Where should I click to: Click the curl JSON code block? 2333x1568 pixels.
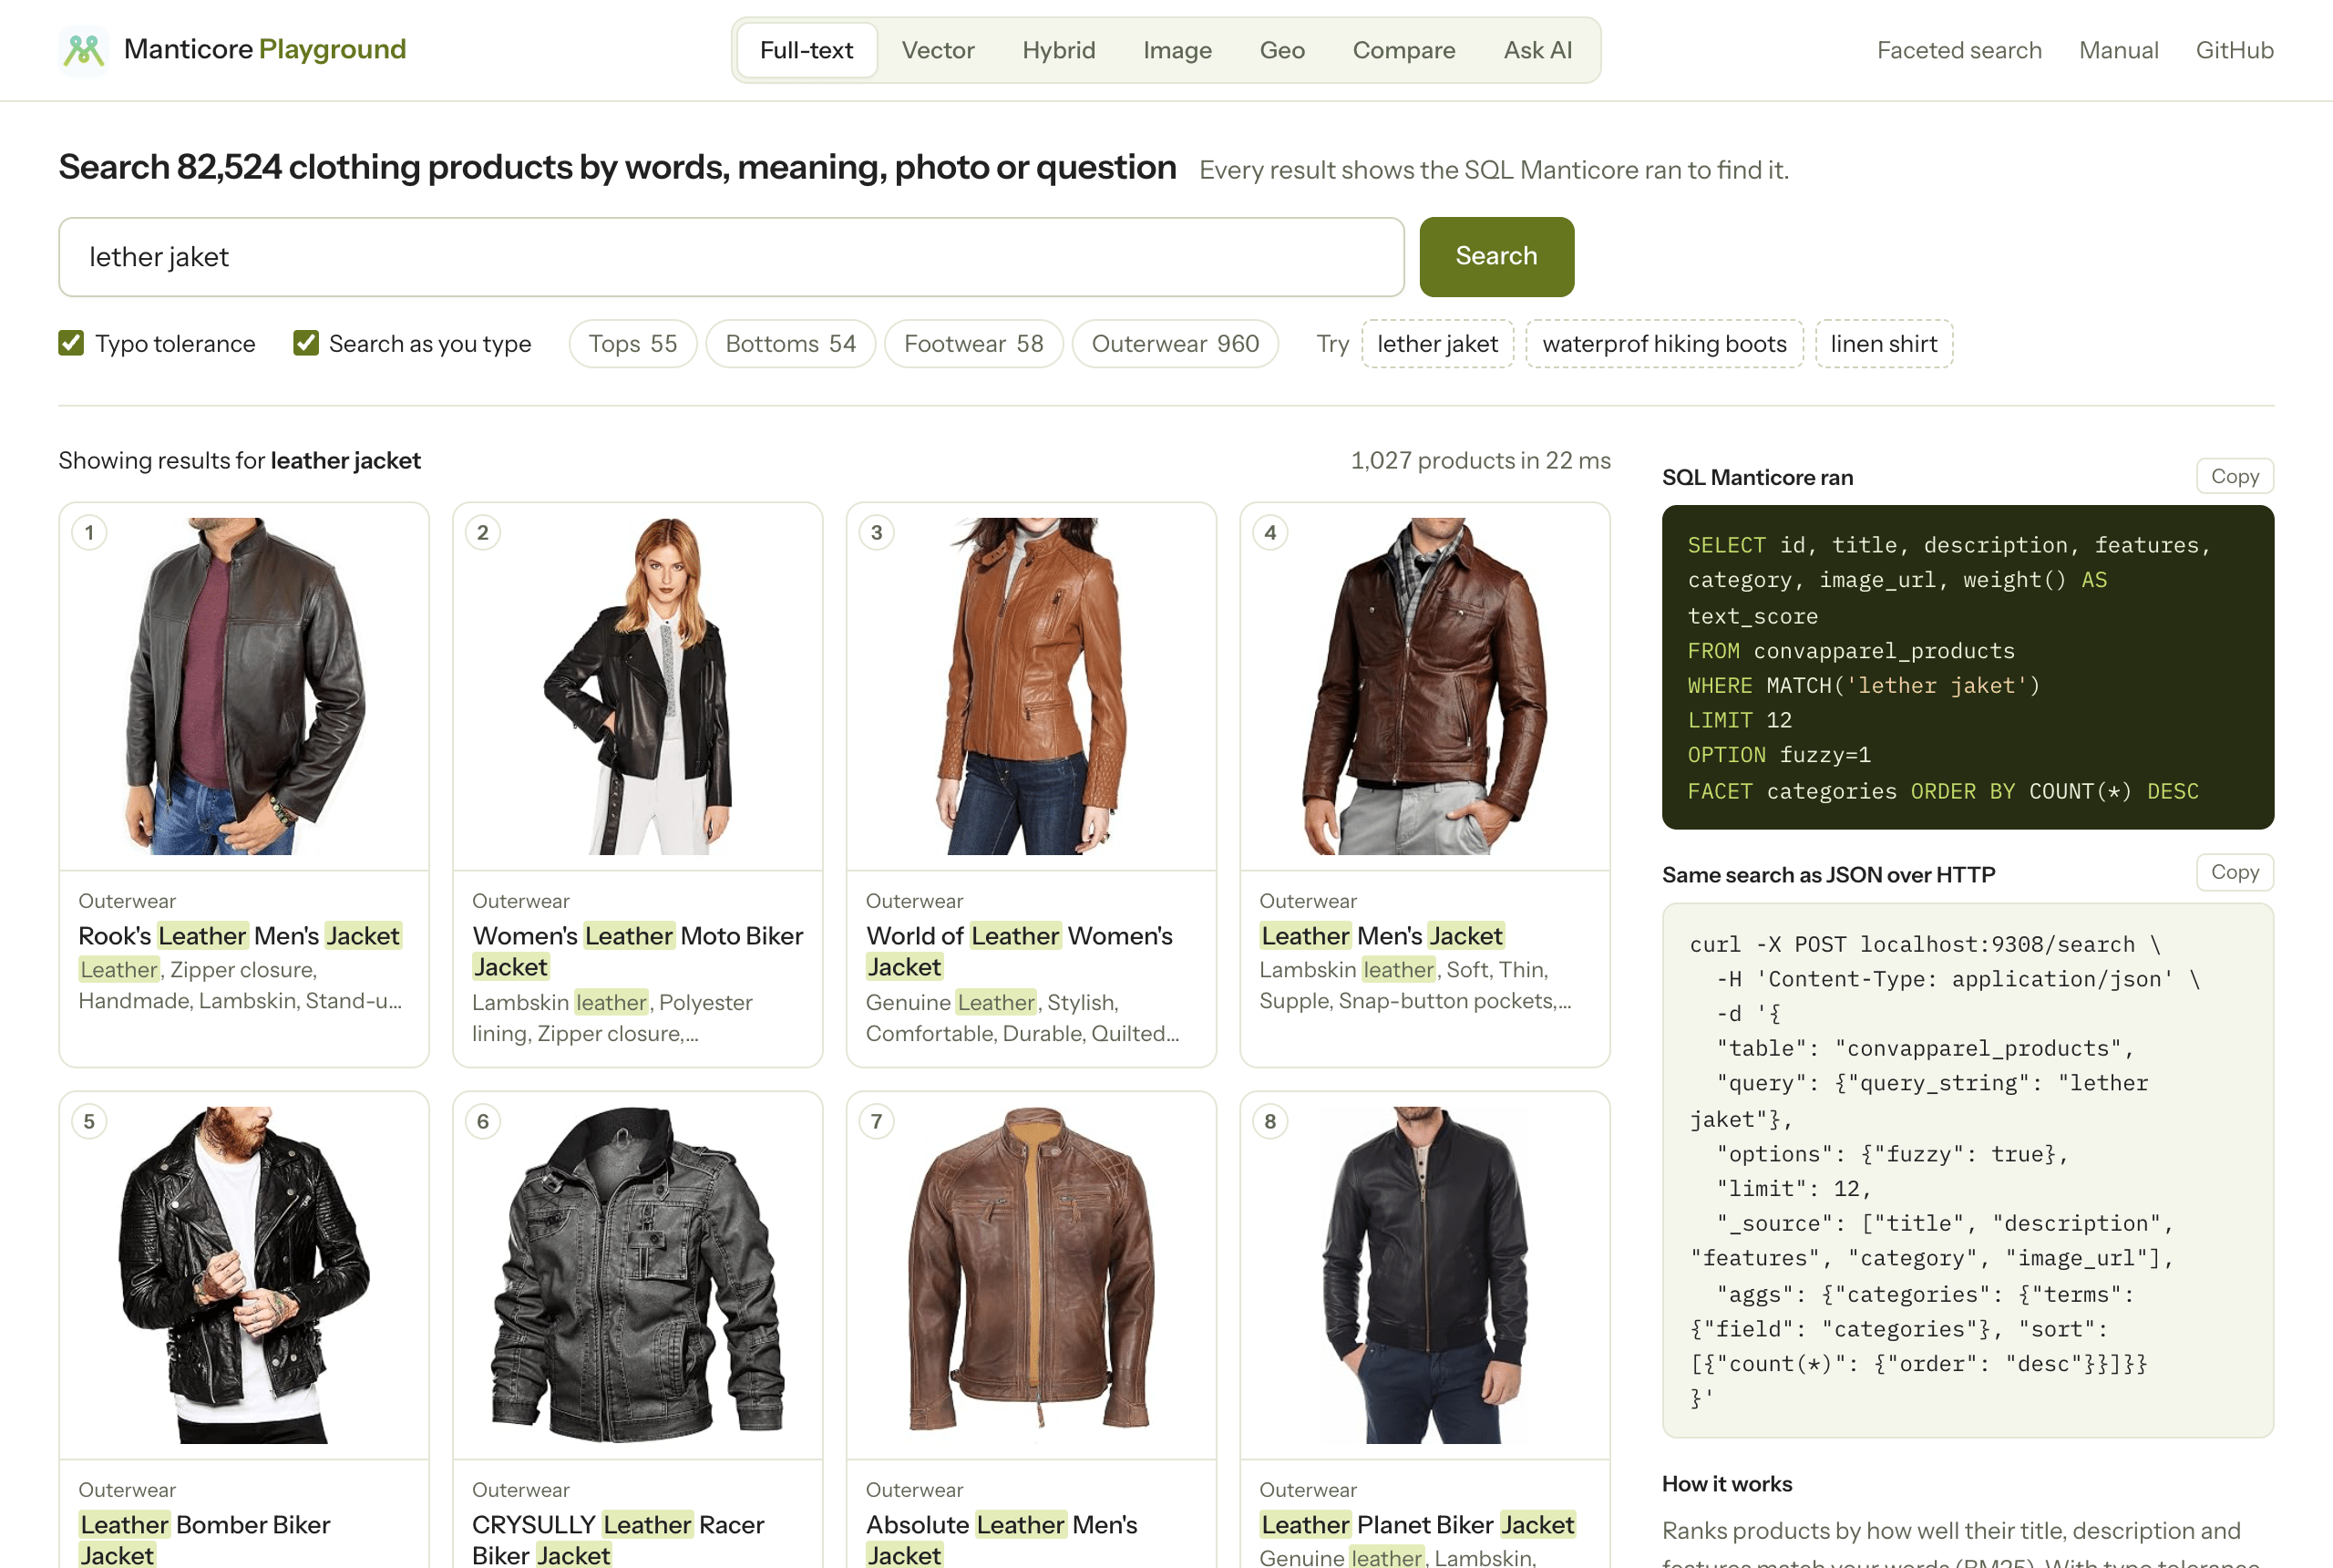point(1968,1170)
